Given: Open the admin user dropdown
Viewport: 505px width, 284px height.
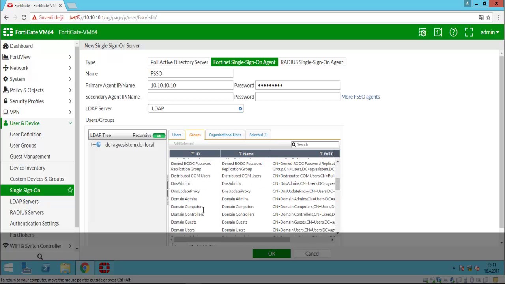Looking at the screenshot, I should tap(490, 32).
